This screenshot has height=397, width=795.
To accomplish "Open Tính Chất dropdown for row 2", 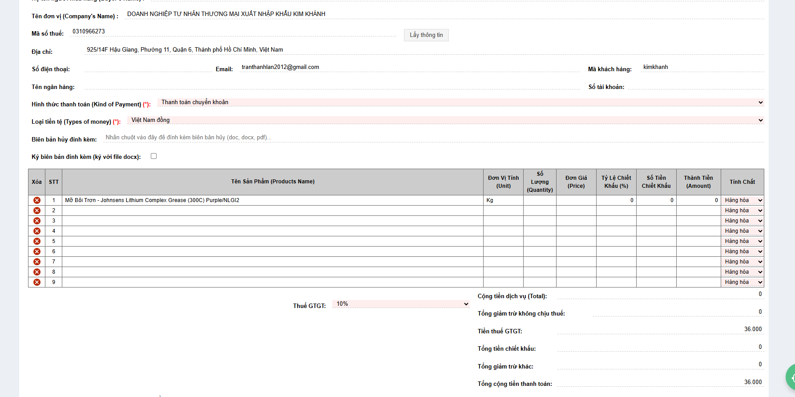I will [x=743, y=211].
